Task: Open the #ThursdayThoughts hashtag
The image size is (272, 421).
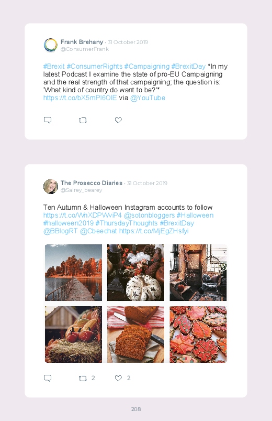Action: (127, 223)
